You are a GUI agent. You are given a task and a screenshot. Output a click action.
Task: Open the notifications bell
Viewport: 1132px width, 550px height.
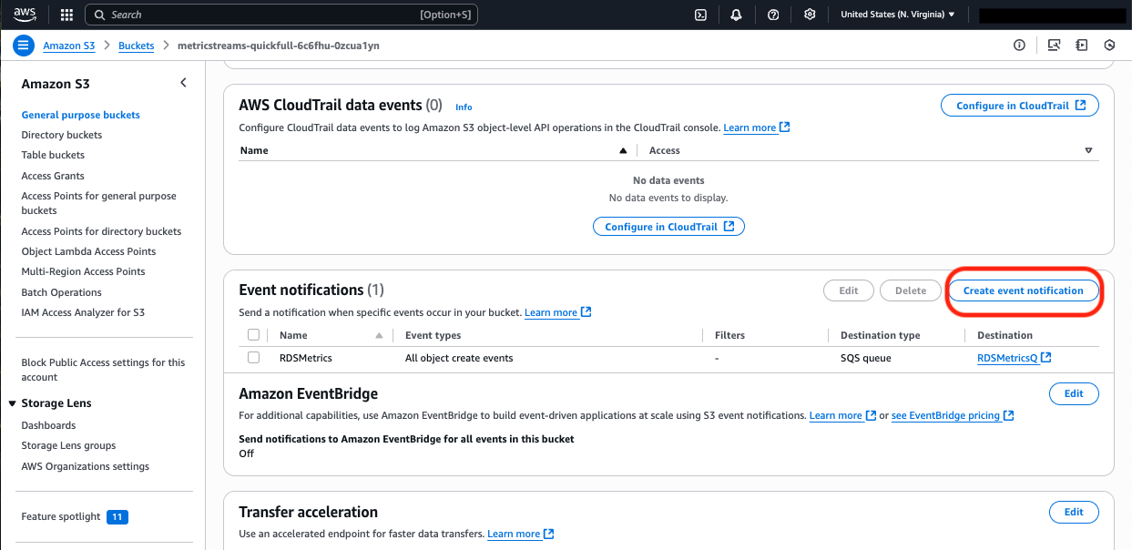coord(736,15)
